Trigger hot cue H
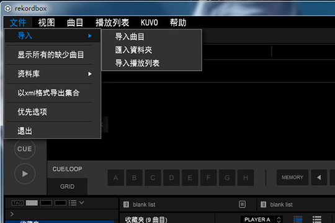Screen dimensions: 335x223 pyautogui.click(x=246, y=178)
